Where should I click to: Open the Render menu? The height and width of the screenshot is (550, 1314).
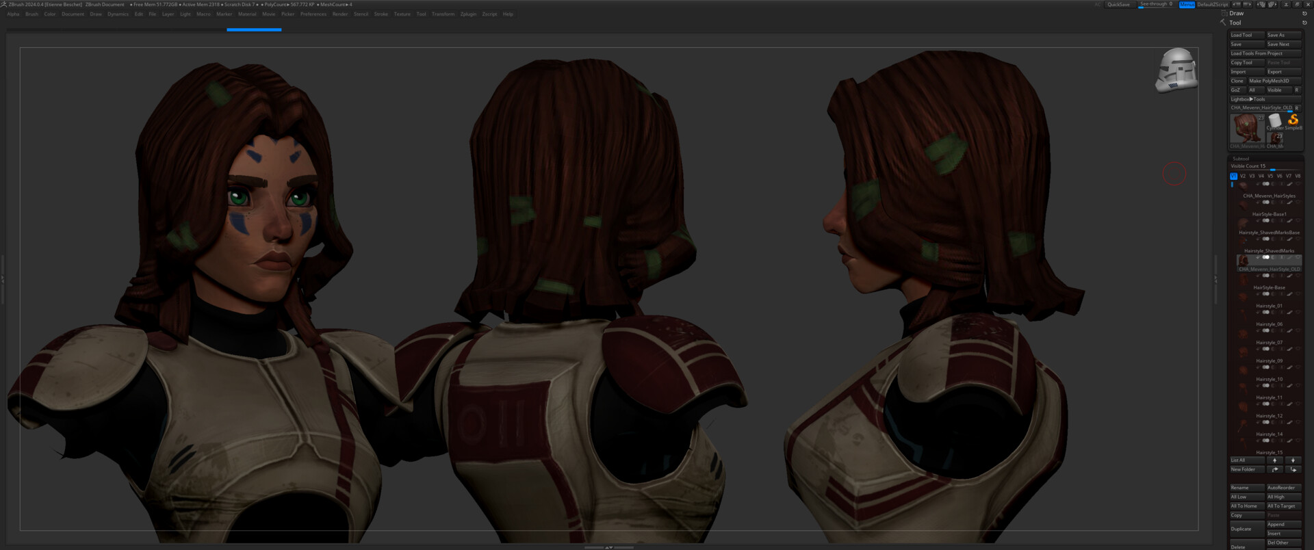[x=340, y=14]
